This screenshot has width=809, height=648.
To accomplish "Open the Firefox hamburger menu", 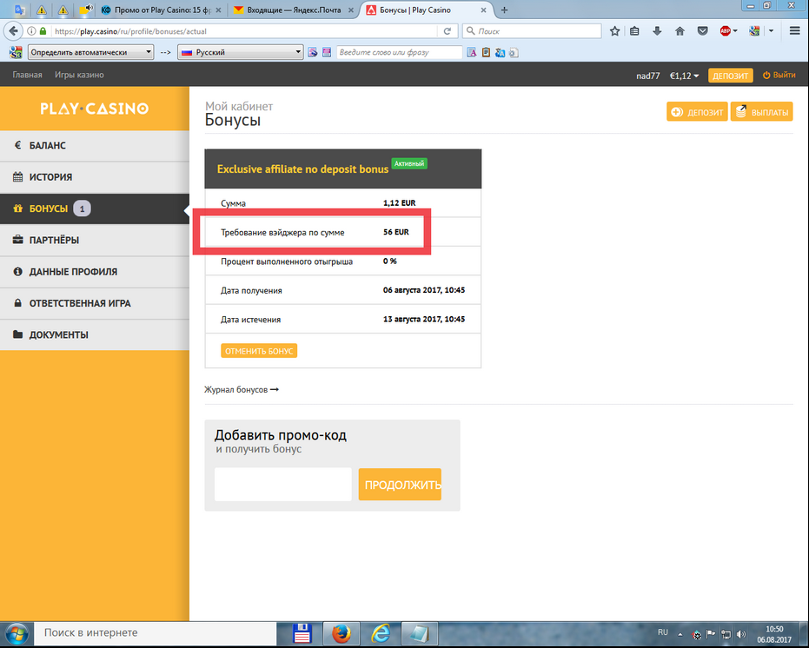I will point(794,31).
